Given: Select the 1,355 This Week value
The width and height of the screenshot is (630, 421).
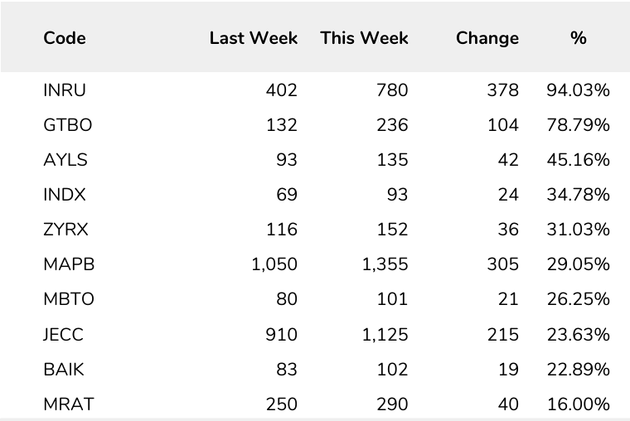Looking at the screenshot, I should pyautogui.click(x=385, y=264).
